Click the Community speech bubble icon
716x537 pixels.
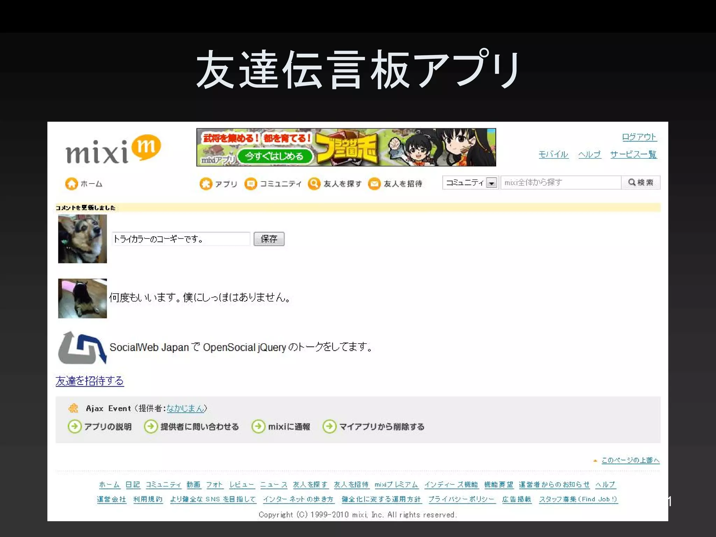[x=251, y=184]
